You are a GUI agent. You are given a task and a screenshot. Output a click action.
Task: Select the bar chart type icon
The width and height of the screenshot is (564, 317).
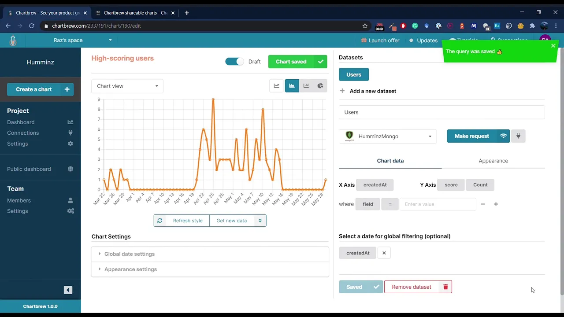[306, 86]
